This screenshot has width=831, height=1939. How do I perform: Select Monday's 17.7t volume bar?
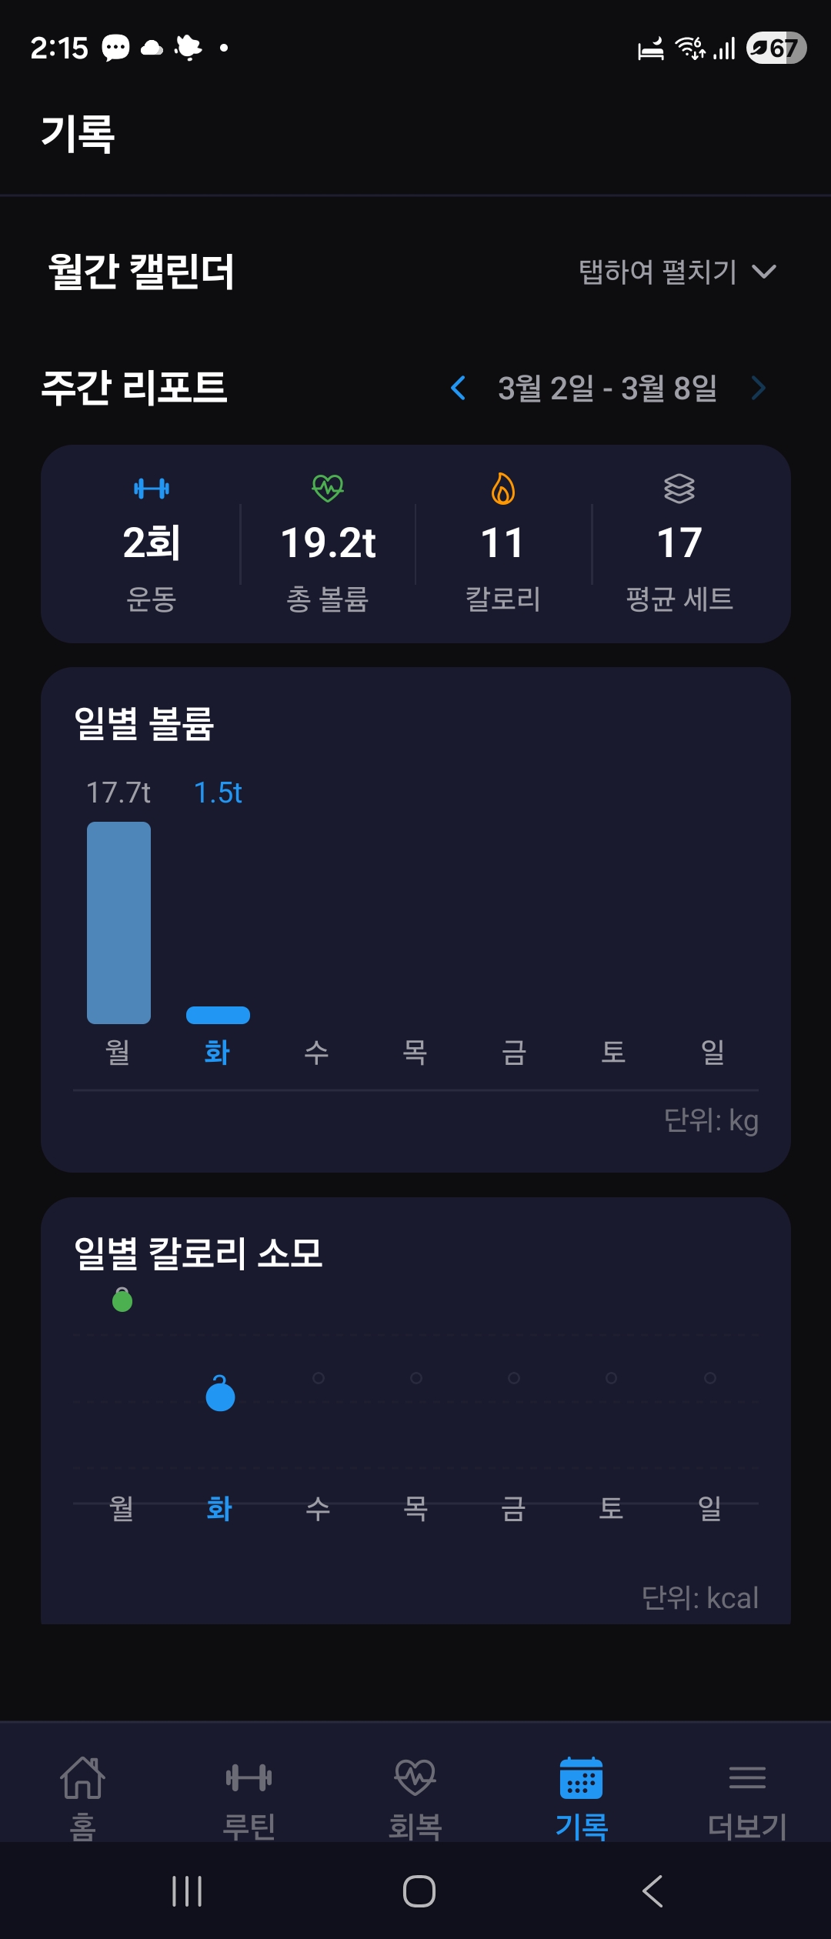click(x=118, y=923)
